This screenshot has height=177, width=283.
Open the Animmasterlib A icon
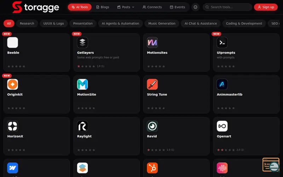click(222, 84)
